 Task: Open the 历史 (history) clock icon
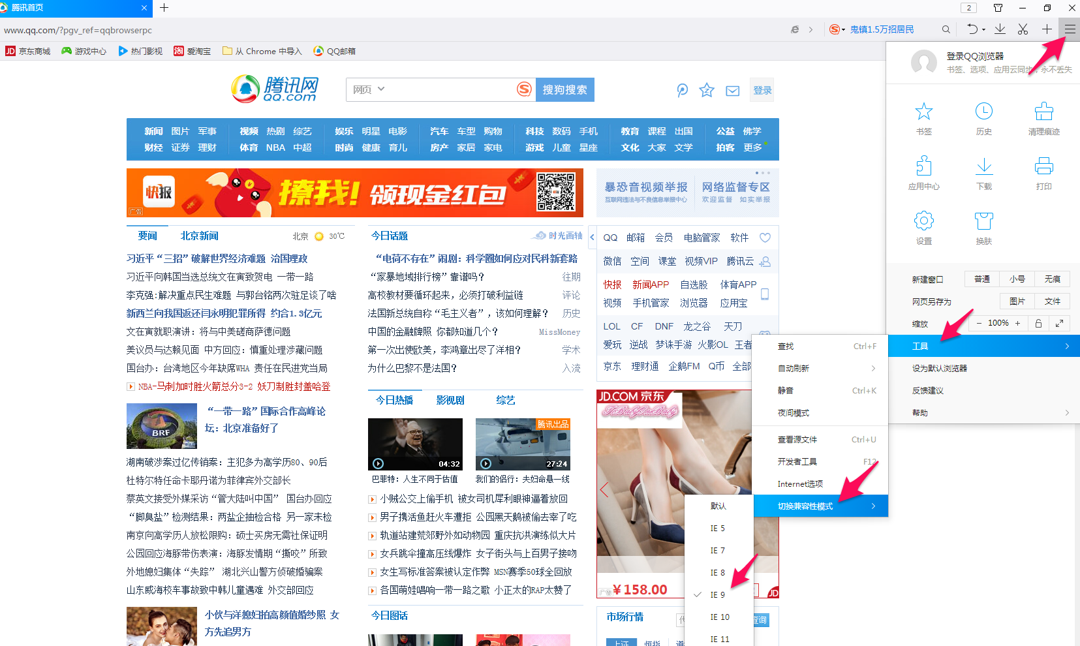pos(983,112)
